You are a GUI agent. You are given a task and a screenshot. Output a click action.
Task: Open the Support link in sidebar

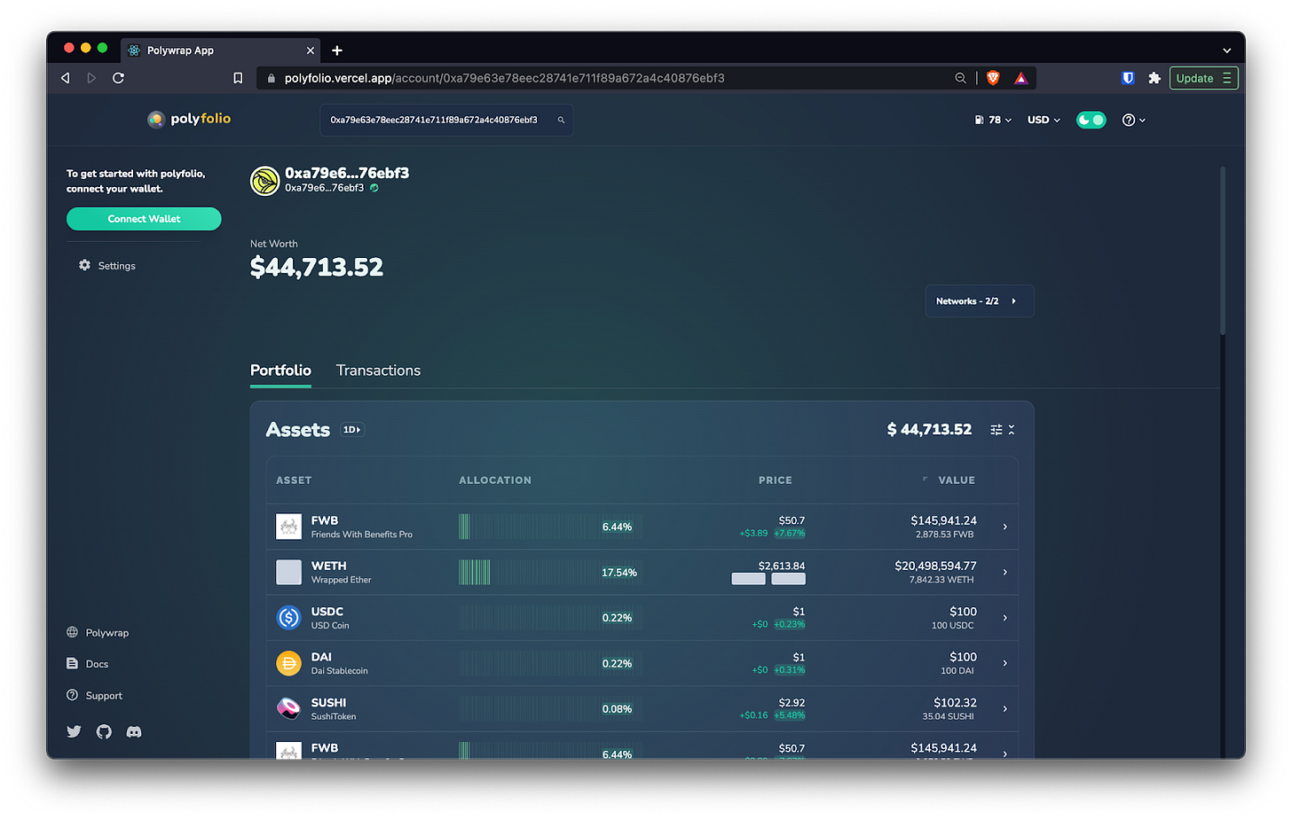[x=95, y=696]
